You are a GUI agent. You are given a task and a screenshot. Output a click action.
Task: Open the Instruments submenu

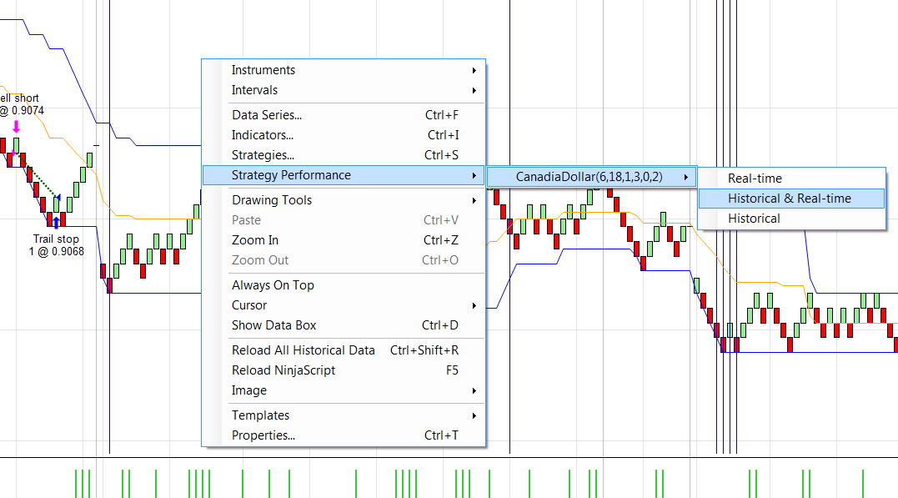263,70
